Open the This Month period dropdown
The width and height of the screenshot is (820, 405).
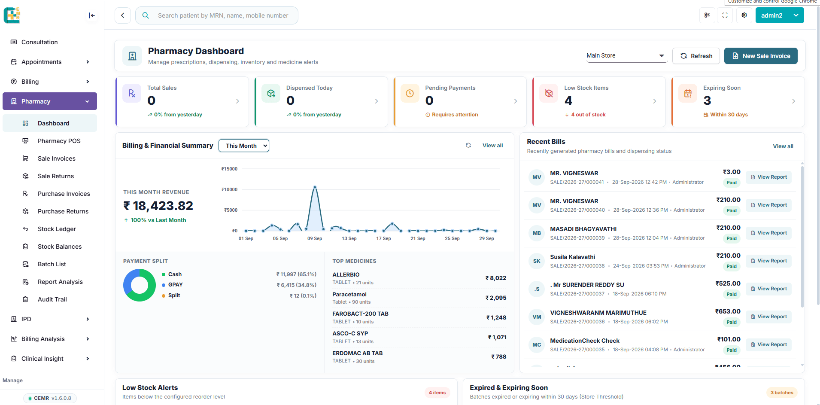click(244, 146)
